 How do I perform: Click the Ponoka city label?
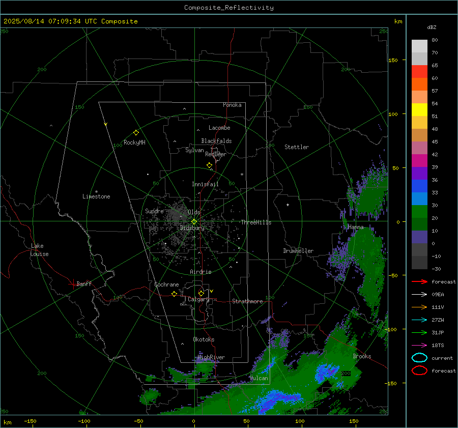[x=232, y=105]
